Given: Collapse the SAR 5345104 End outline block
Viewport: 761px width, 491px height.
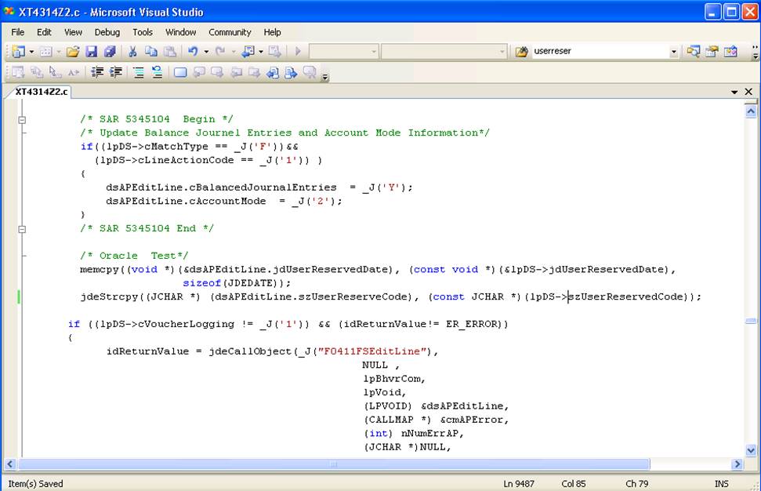Looking at the screenshot, I should (x=22, y=229).
